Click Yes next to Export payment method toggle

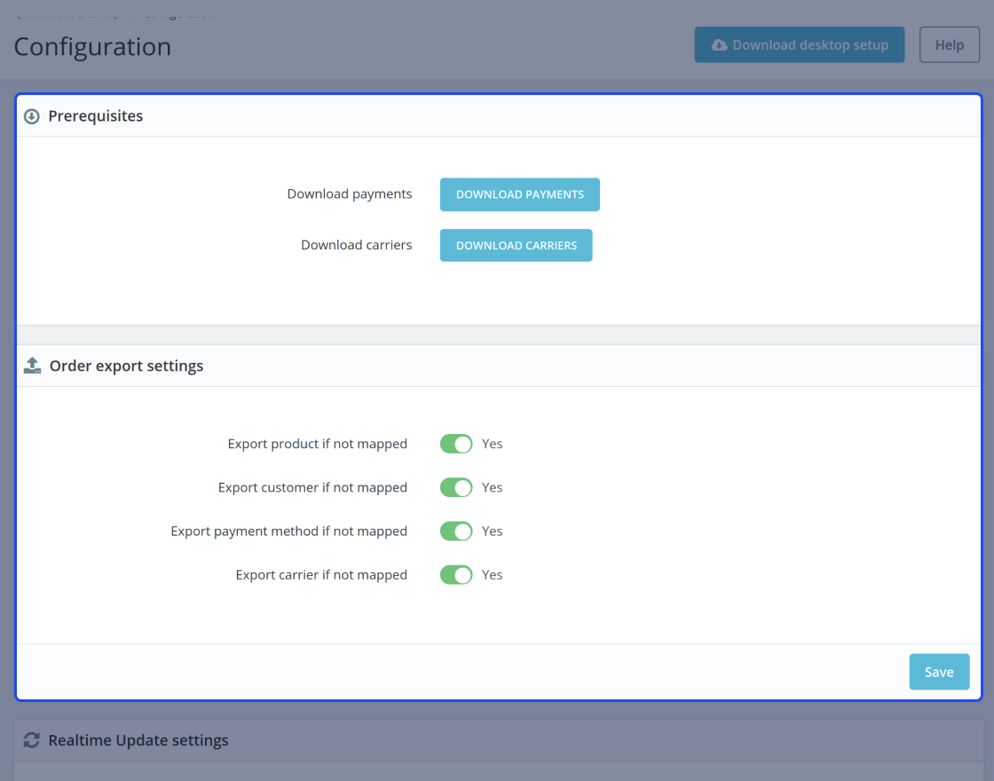pyautogui.click(x=492, y=532)
